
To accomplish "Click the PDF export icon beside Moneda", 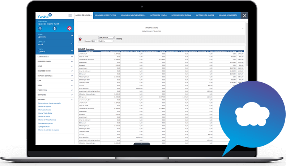I will click(x=80, y=39).
